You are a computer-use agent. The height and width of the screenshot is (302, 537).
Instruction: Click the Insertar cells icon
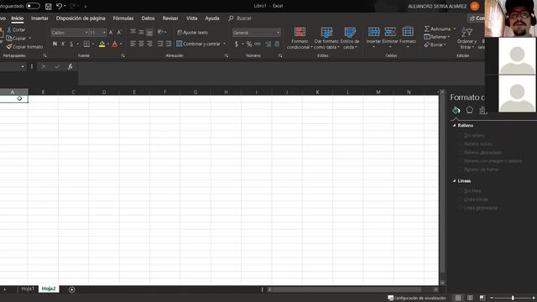pyautogui.click(x=373, y=32)
